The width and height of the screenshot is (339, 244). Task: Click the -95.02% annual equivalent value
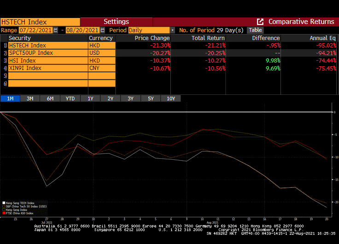[x=326, y=46]
